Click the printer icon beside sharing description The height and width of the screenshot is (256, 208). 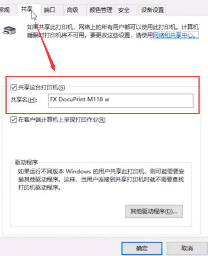point(9,30)
